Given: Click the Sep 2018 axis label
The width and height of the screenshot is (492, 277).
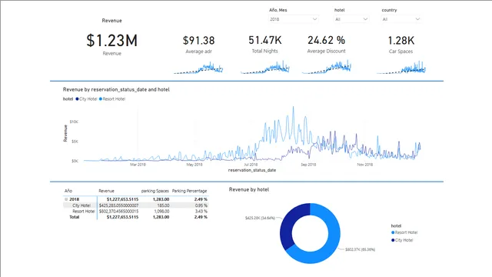Looking at the screenshot, I should pyautogui.click(x=308, y=165).
